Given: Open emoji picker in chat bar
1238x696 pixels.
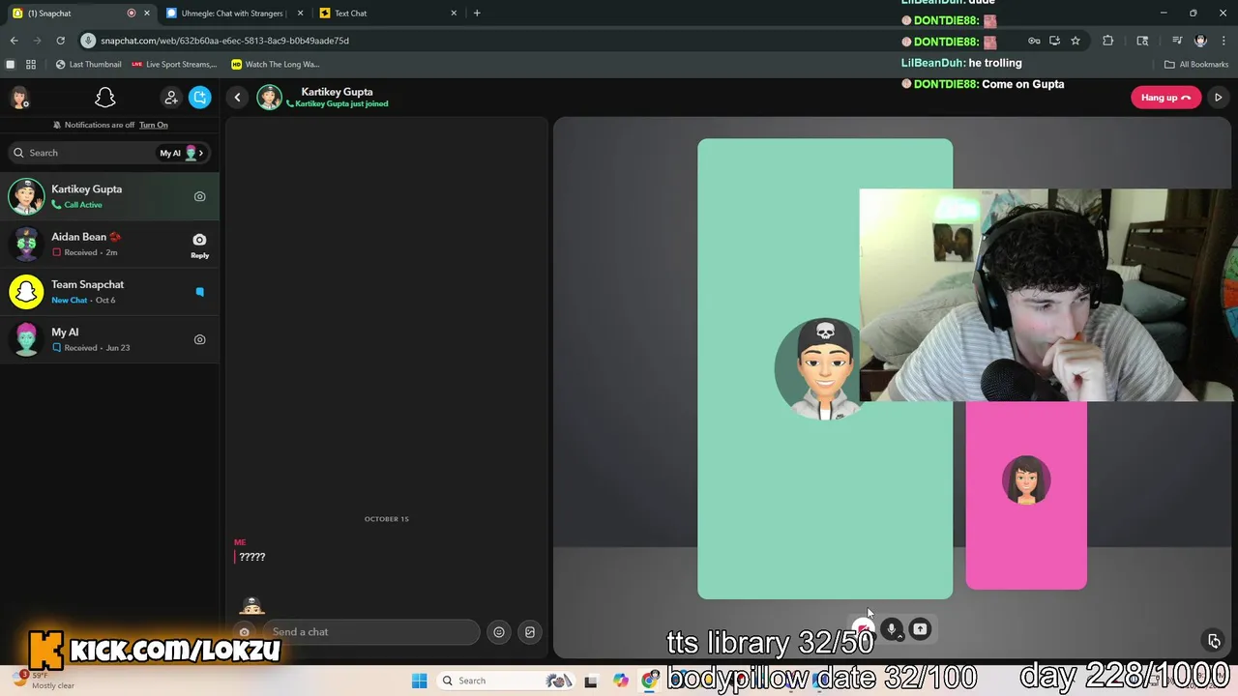Looking at the screenshot, I should point(499,632).
